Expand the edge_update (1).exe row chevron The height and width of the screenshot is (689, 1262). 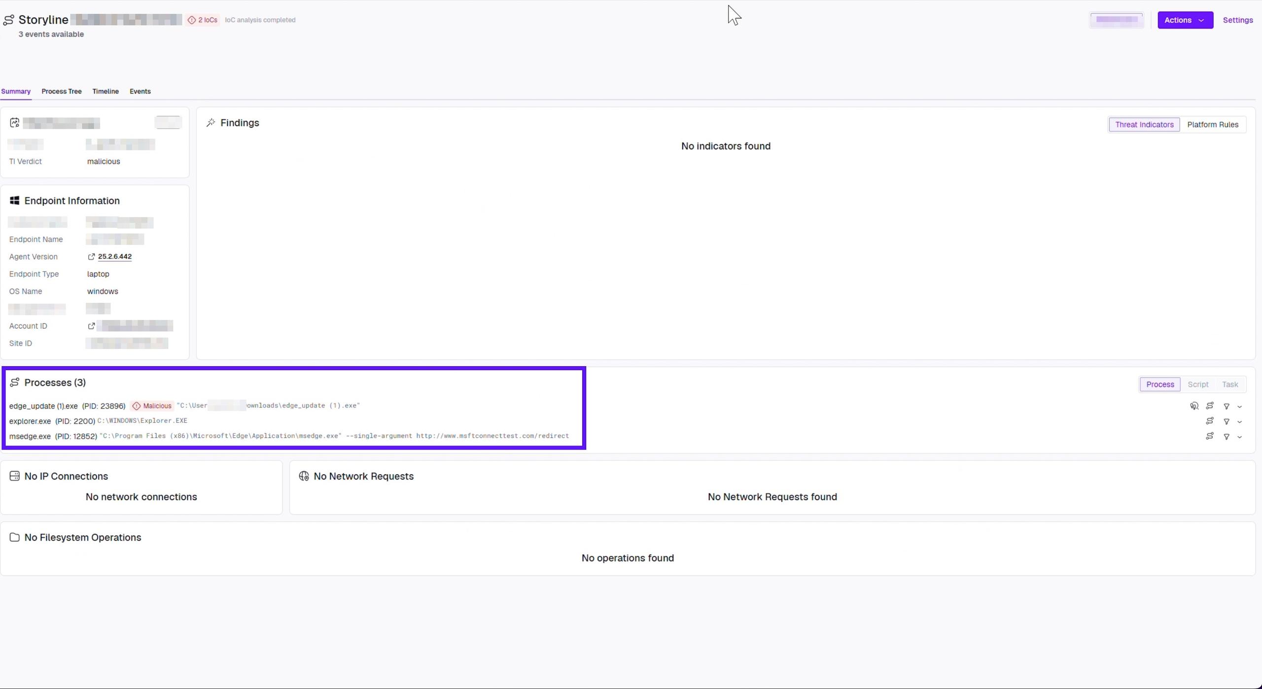point(1240,407)
